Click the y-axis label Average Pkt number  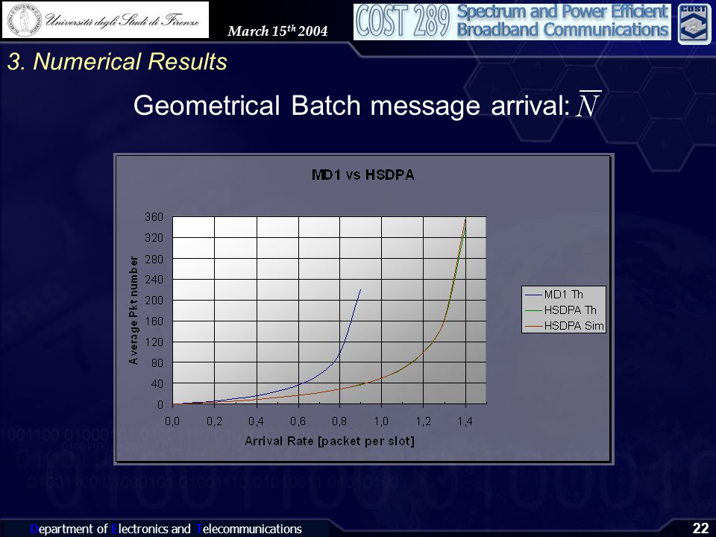(x=133, y=310)
